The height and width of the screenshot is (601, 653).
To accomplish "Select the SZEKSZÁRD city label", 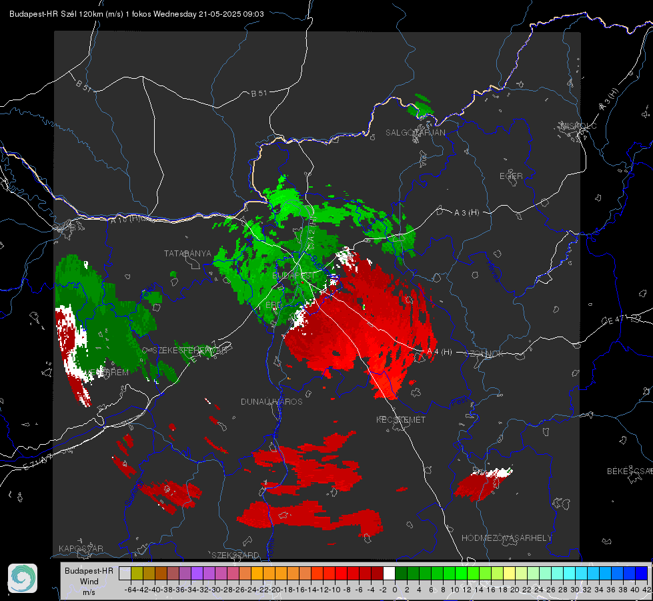I will click(x=235, y=555).
